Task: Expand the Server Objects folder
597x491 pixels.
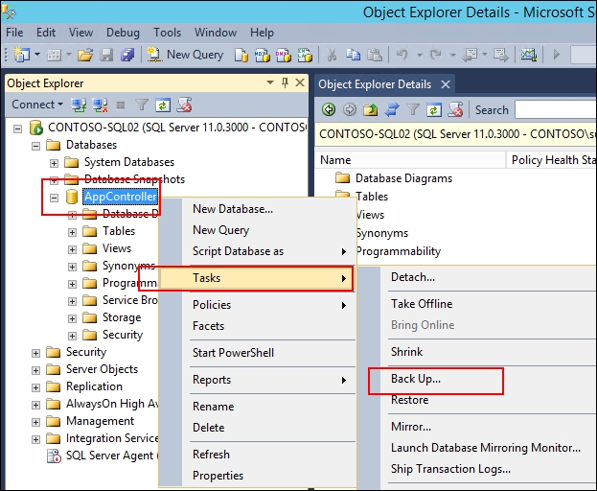Action: tap(37, 369)
